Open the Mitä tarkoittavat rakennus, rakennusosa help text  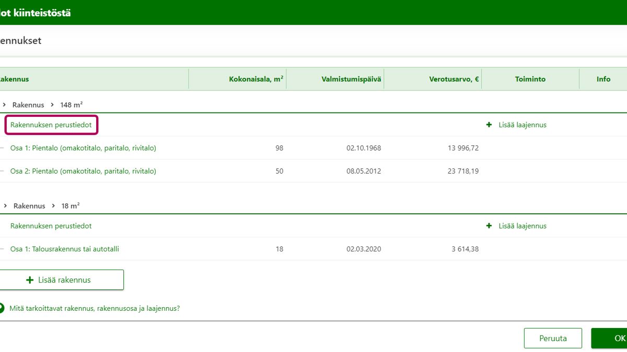[95, 308]
